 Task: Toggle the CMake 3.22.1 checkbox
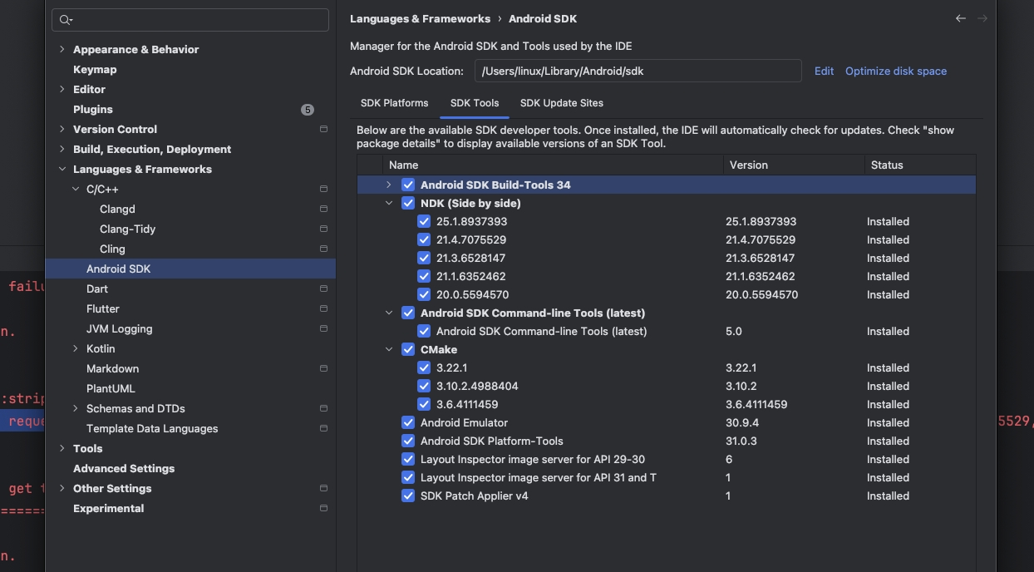click(x=424, y=367)
